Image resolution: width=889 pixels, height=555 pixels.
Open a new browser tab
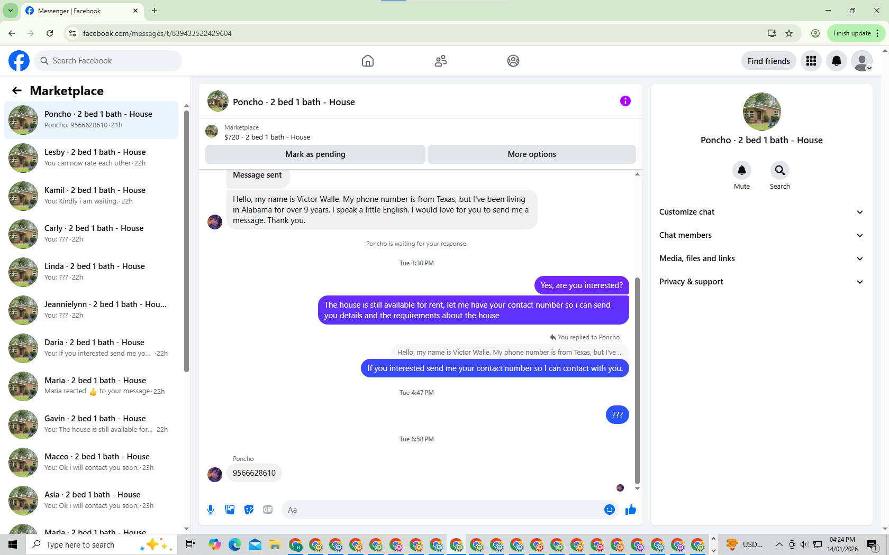[155, 11]
